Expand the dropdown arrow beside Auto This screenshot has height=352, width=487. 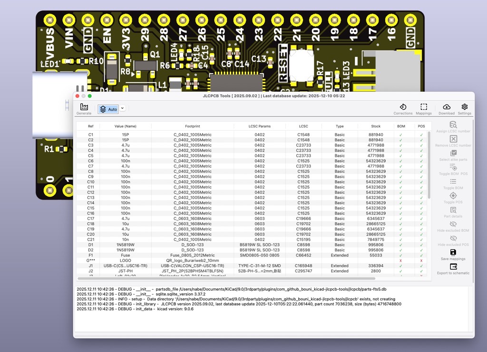click(122, 108)
